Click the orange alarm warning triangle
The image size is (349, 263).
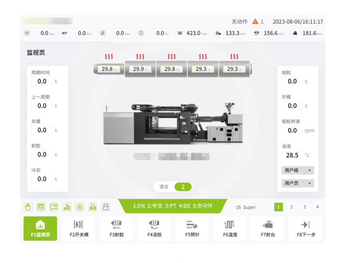255,21
